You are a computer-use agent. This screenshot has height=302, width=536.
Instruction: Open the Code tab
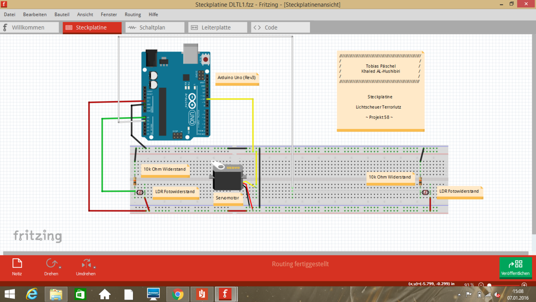coord(280,27)
